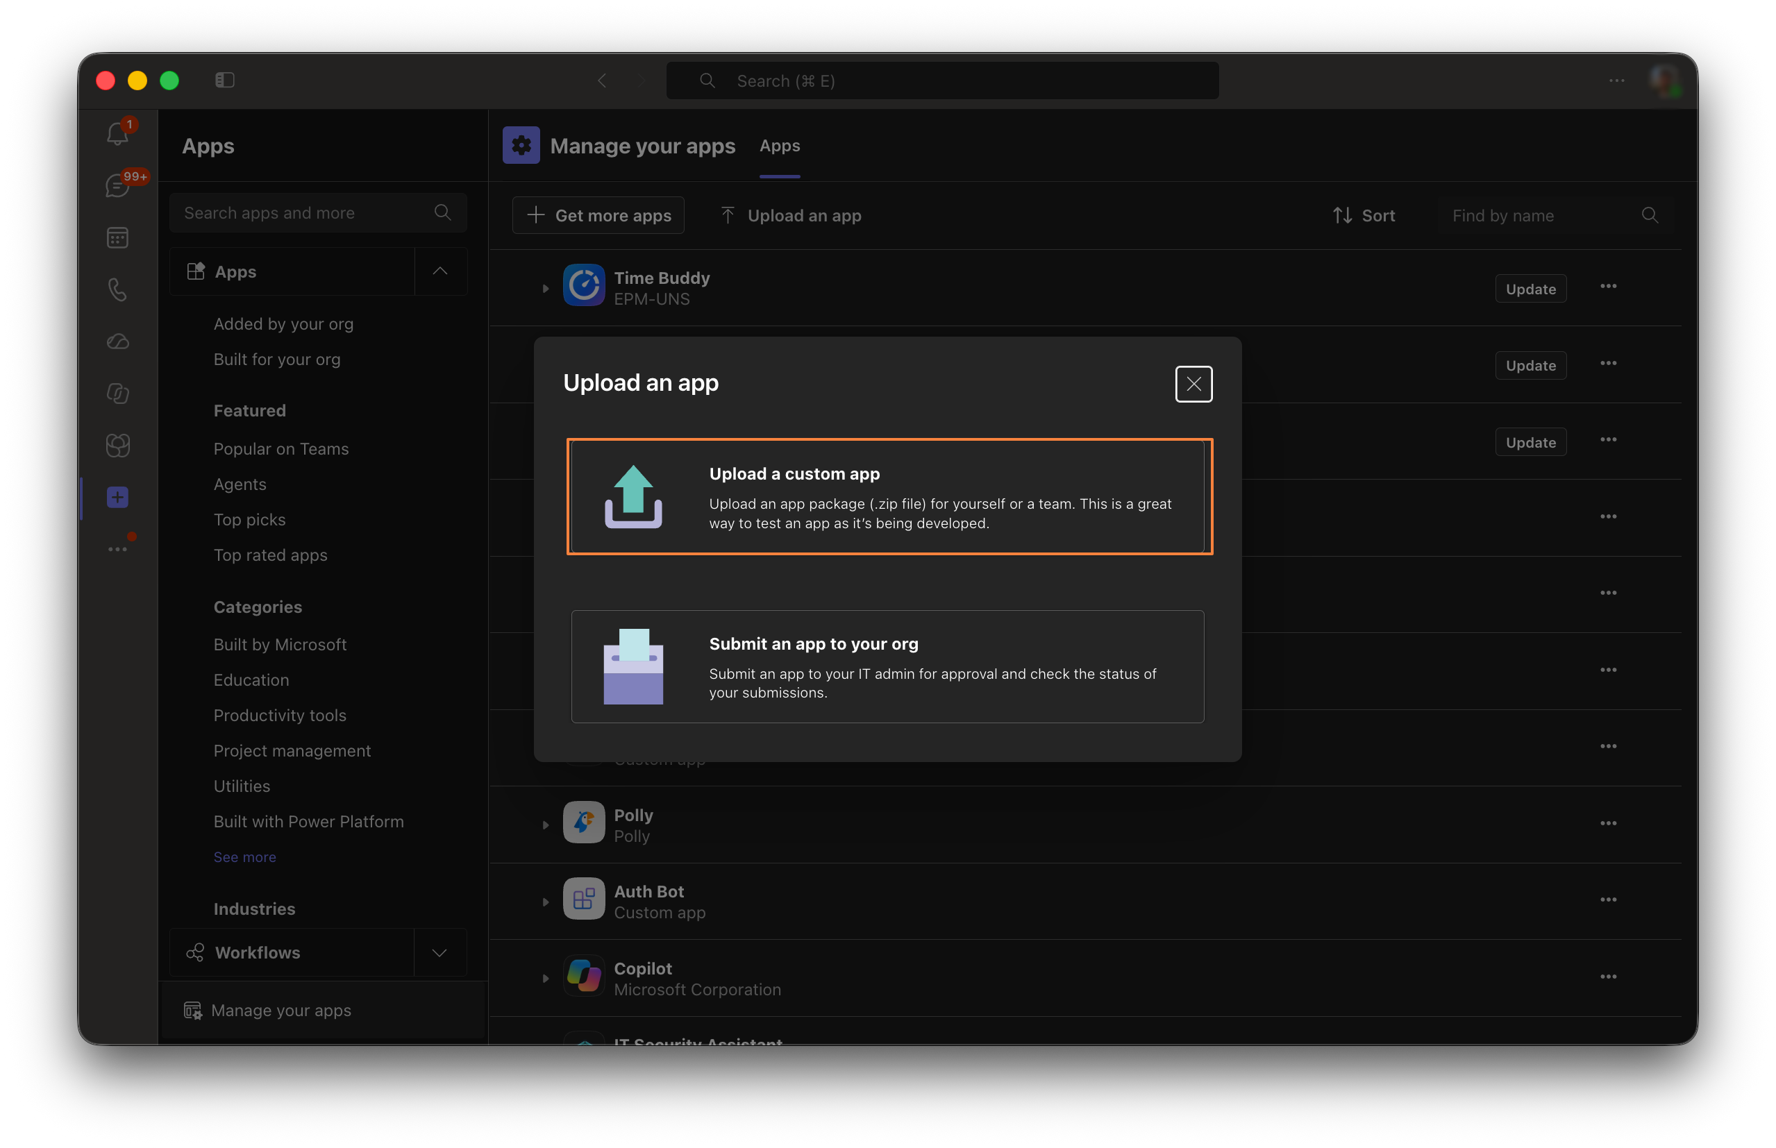Click the back navigation arrow
The image size is (1776, 1148).
[602, 81]
